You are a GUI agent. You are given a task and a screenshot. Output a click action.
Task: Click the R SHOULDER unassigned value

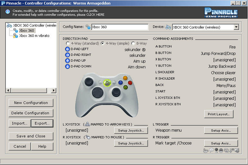pos(224,79)
